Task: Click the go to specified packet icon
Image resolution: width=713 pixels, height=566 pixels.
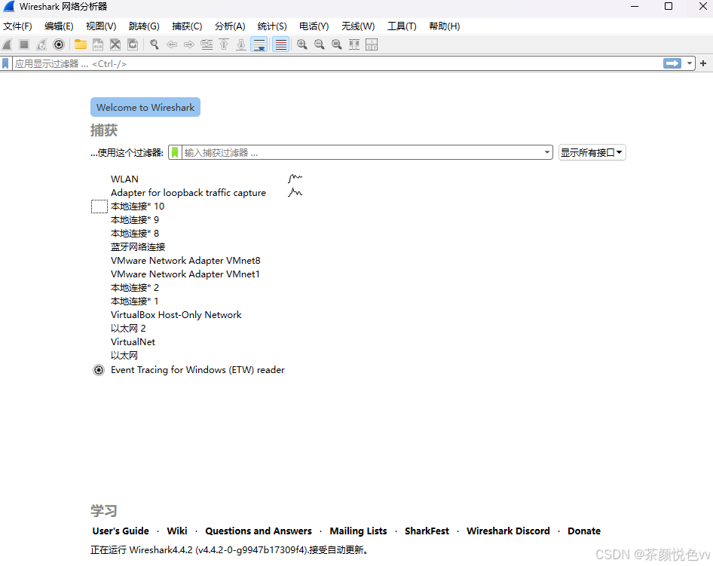Action: tap(207, 44)
